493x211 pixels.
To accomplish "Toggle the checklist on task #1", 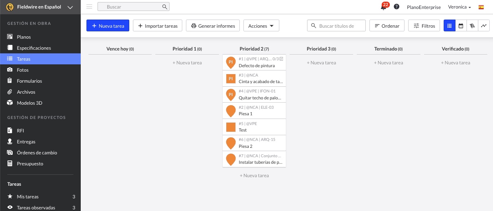I will [x=282, y=59].
